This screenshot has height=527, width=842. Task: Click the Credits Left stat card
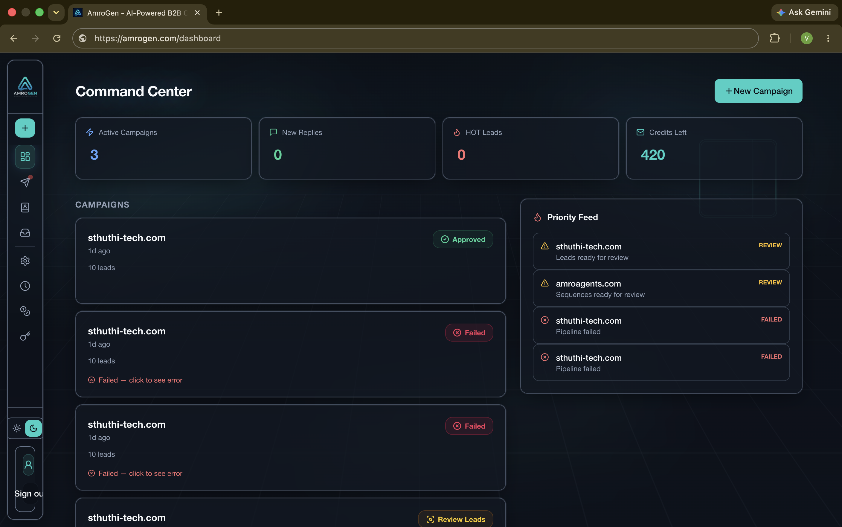(x=714, y=148)
